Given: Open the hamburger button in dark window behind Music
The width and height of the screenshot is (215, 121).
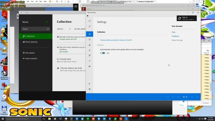Looking at the screenshot, I should pos(76,6).
